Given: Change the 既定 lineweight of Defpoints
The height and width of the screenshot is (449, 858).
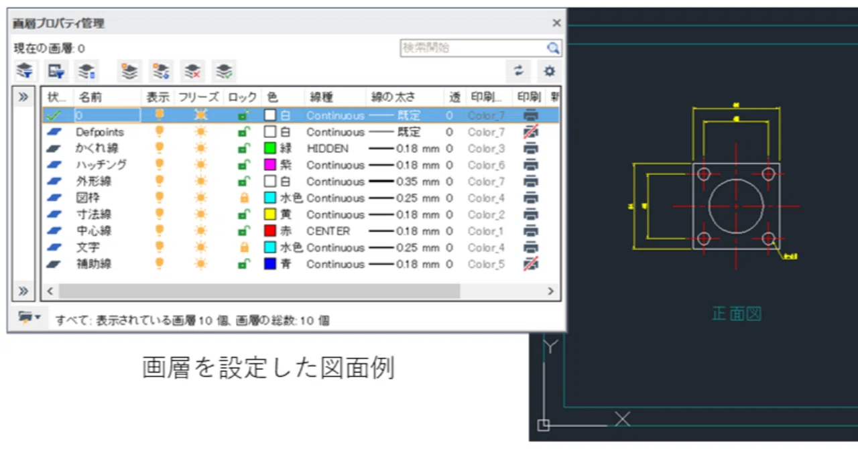Looking at the screenshot, I should click(395, 132).
